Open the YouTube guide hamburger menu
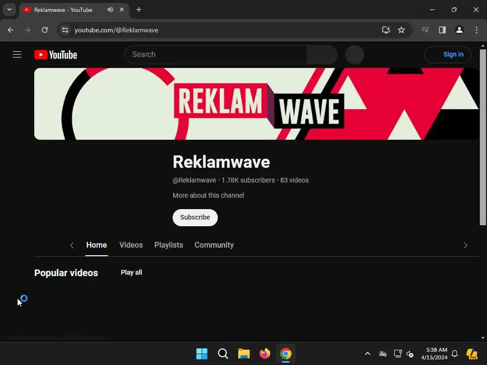487x365 pixels. point(17,55)
